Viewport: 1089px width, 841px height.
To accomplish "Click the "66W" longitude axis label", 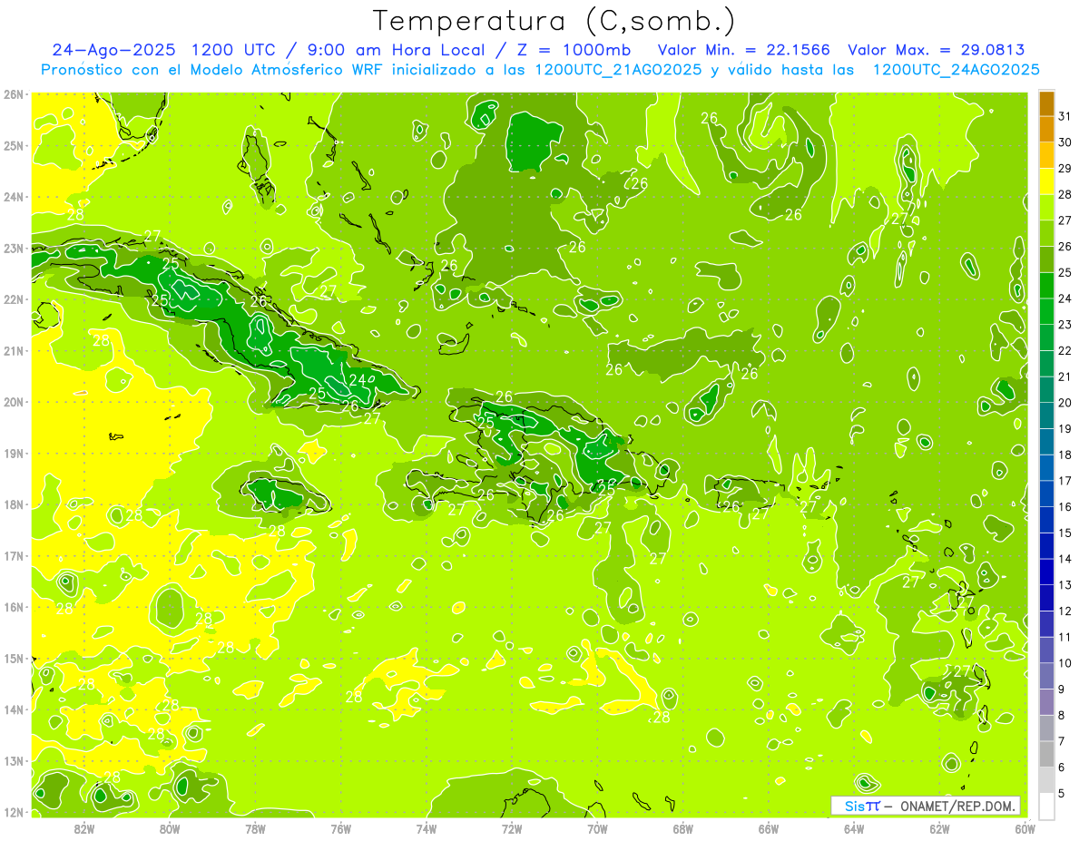I will 768,828.
